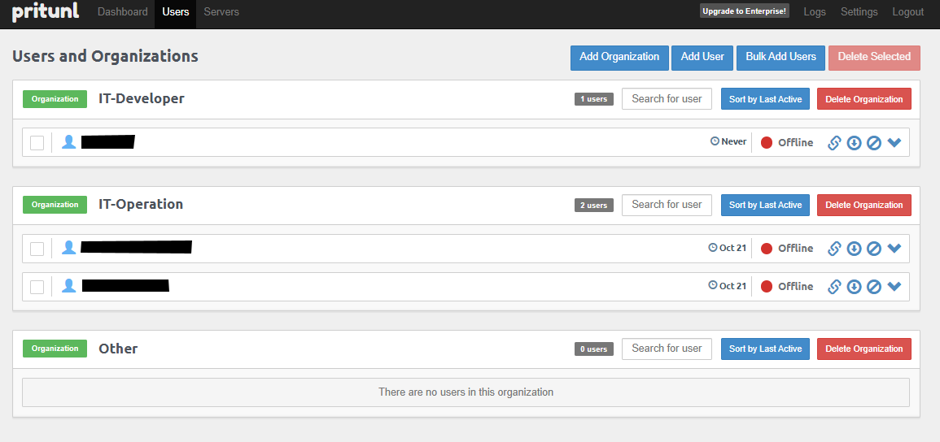Image resolution: width=940 pixels, height=442 pixels.
Task: Download profile of second IT-Operation user
Action: point(854,286)
